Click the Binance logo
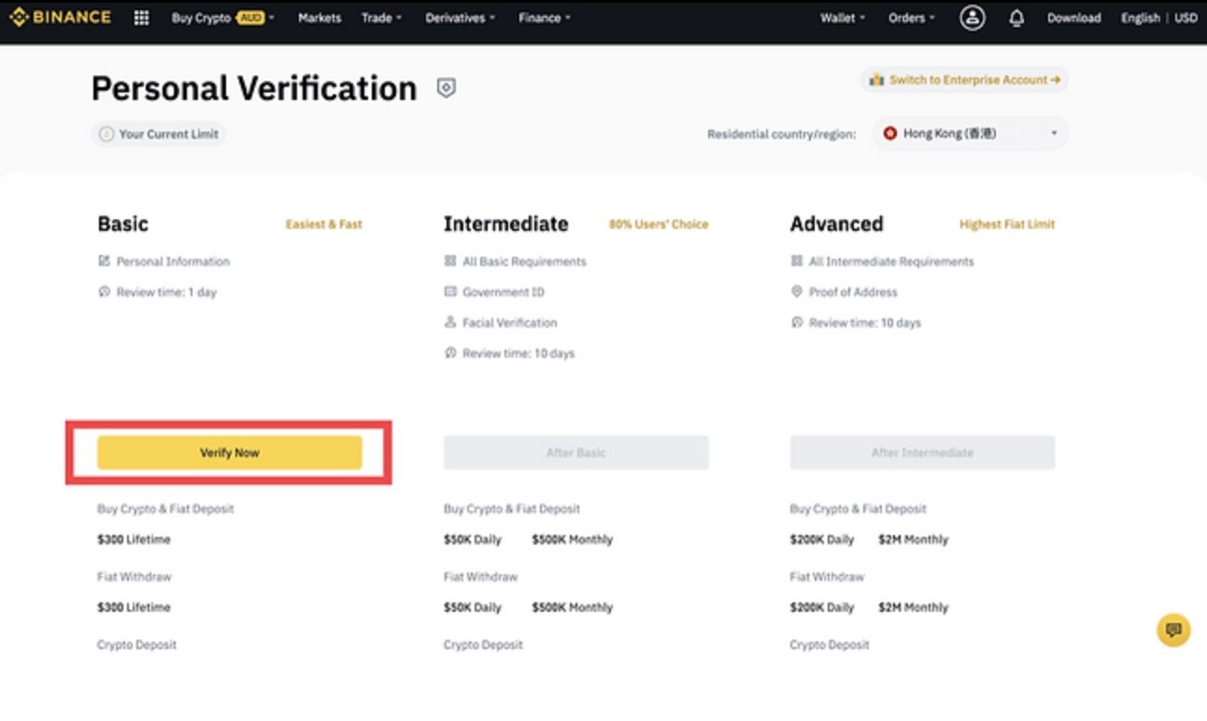The width and height of the screenshot is (1207, 721). [x=60, y=18]
